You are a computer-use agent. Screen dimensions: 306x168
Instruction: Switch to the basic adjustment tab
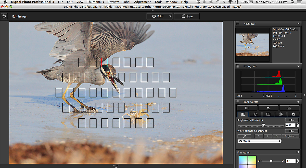(x=243, y=115)
